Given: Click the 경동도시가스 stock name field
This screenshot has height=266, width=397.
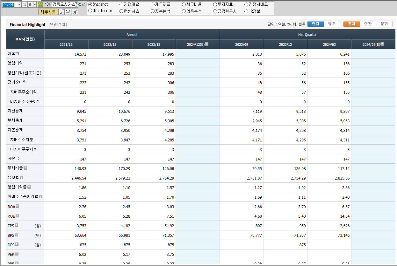Looking at the screenshot, I should point(65,4).
